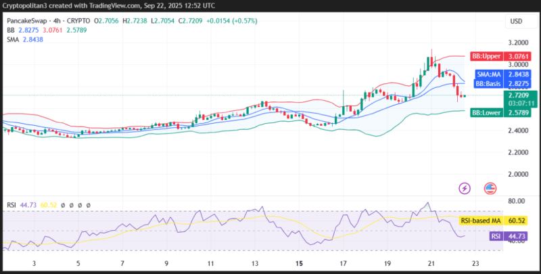Click the date 21 on time axis
Viewport: 541px width, 274px height.
(431, 264)
